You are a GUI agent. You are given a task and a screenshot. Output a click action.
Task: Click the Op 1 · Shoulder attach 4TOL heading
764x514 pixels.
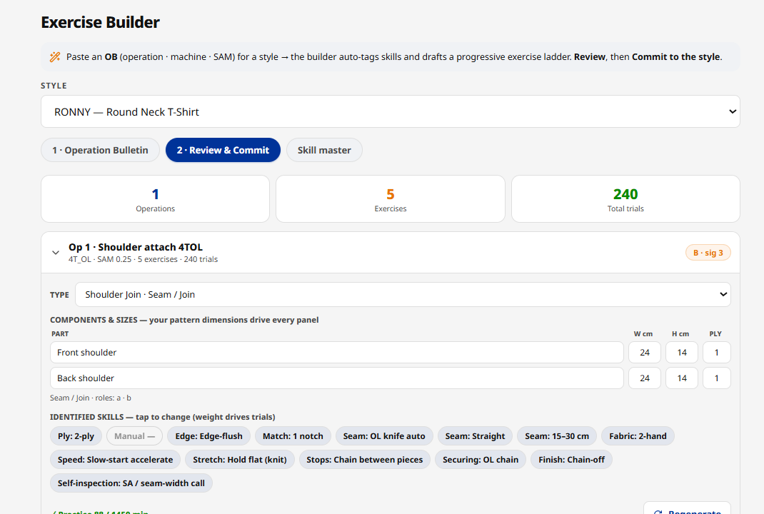click(136, 247)
